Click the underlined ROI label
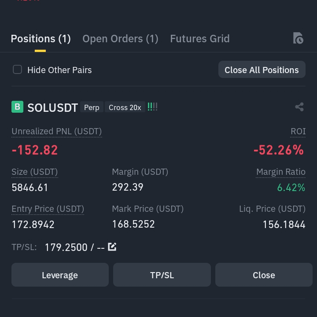Screen dimensions: 317x317 pos(298,131)
